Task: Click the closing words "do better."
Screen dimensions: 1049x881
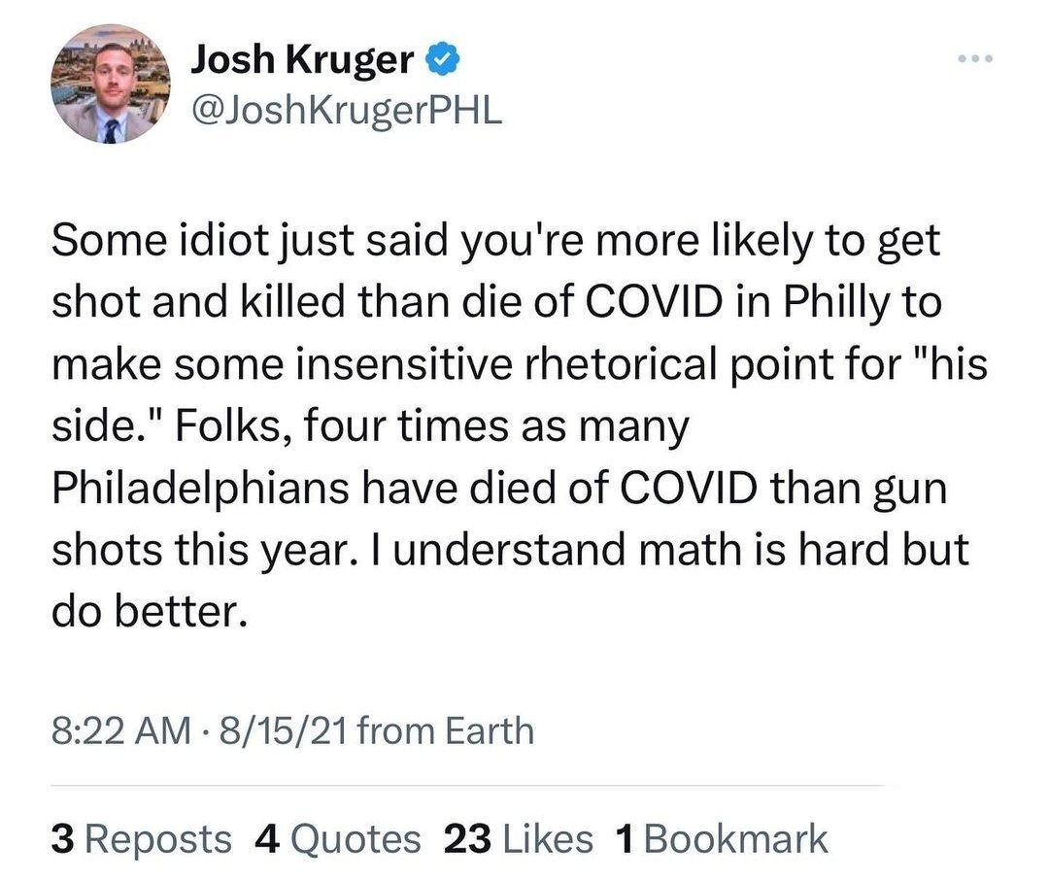Action: pyautogui.click(x=145, y=611)
